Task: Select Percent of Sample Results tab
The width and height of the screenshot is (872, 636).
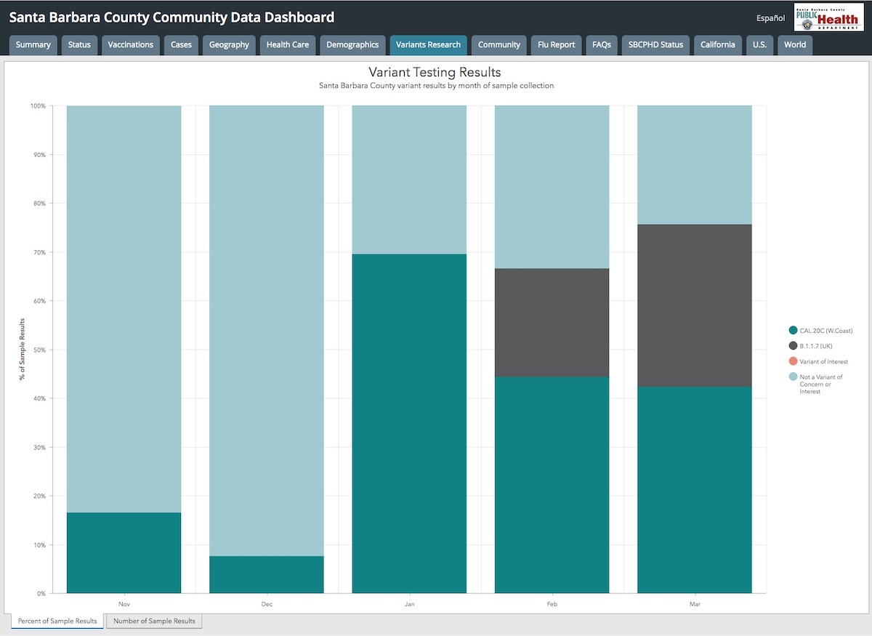Action: 57,621
